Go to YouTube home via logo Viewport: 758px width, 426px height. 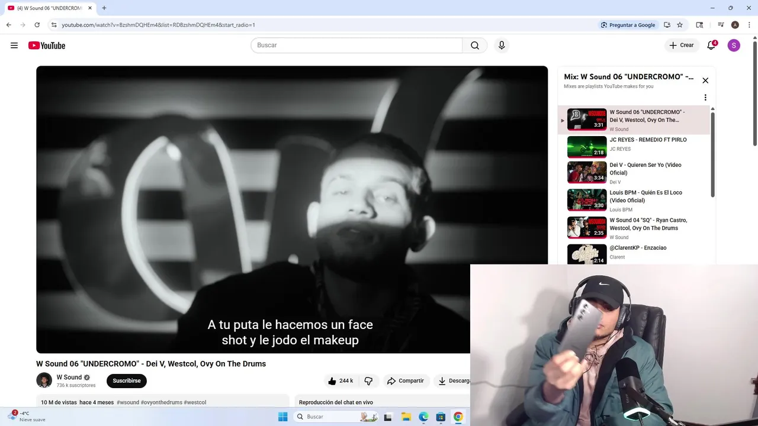coord(47,46)
